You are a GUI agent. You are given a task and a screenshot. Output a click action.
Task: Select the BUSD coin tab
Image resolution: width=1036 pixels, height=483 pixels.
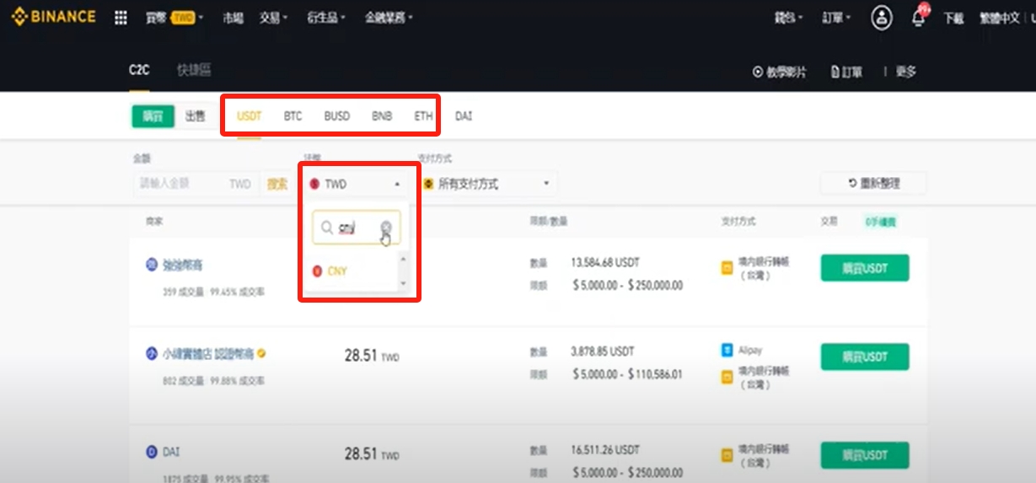coord(337,116)
